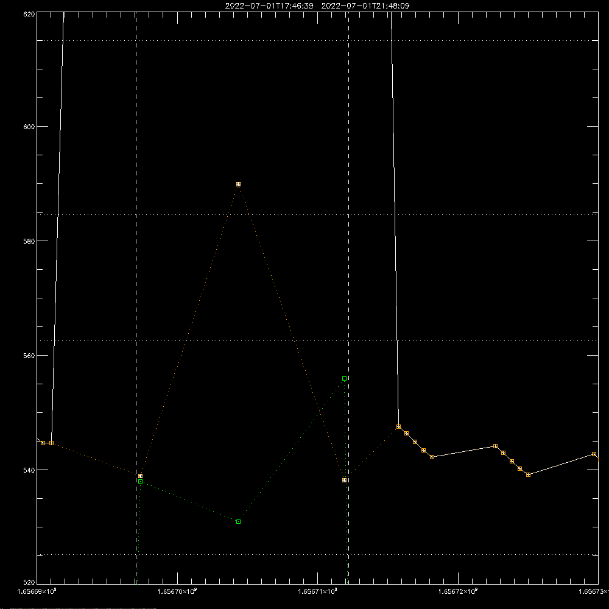
Task: Select the orange marker at the rightmost local minimum near 539
Action: click(528, 474)
